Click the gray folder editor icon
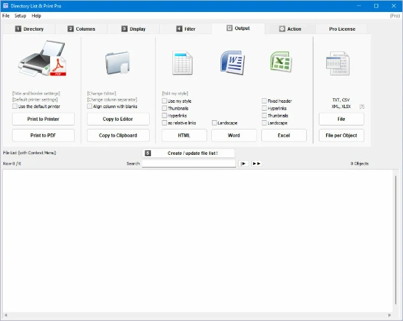403x321 pixels. (x=118, y=63)
